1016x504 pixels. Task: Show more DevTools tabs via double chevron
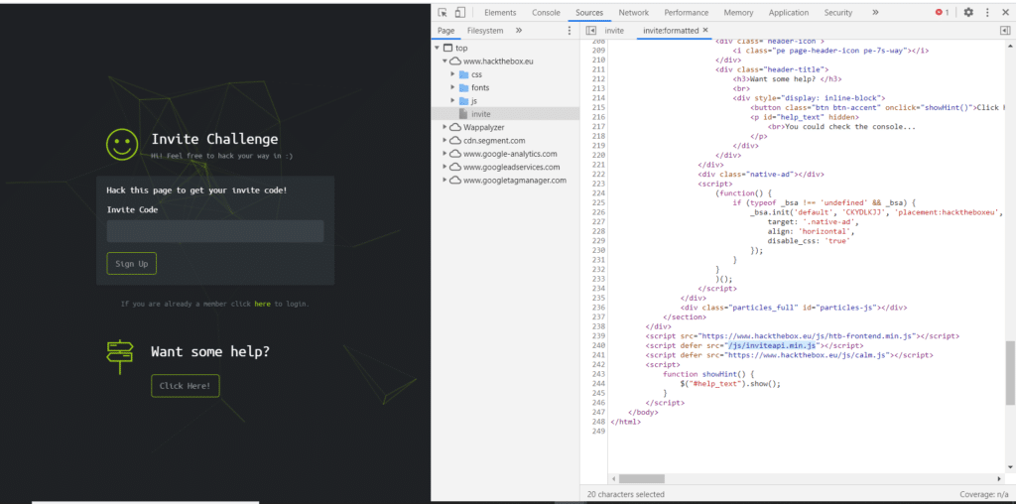(x=875, y=12)
